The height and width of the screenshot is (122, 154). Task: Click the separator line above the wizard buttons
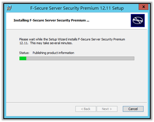coord(77,102)
